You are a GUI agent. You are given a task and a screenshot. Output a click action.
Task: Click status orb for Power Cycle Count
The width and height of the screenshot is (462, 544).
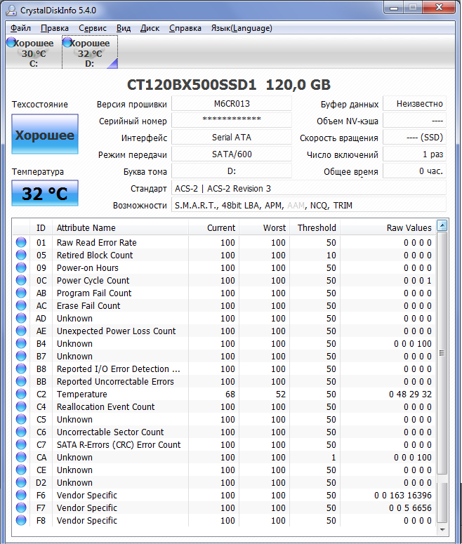tap(21, 280)
